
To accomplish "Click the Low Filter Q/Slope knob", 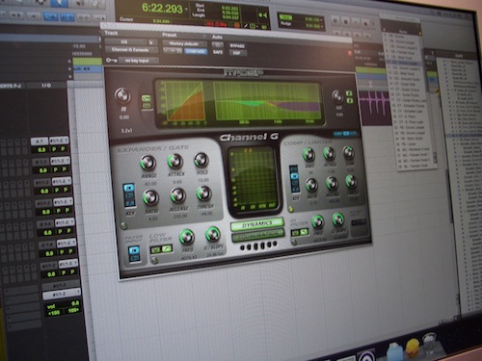I will coord(213,234).
